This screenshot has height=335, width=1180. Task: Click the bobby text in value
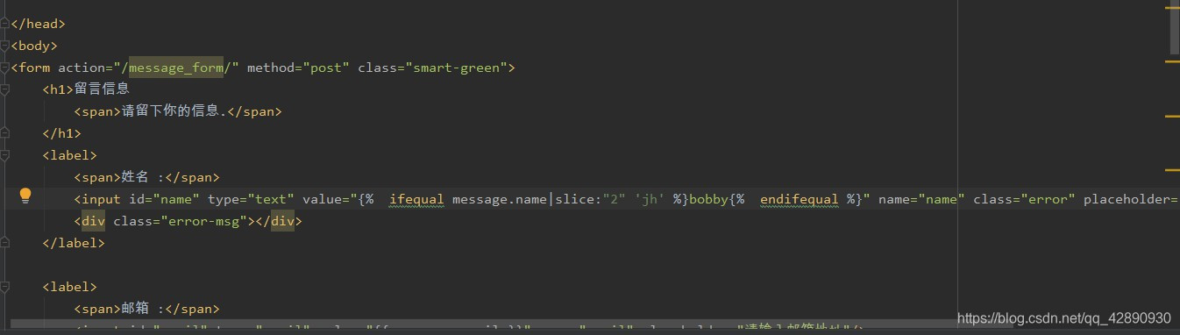click(708, 199)
